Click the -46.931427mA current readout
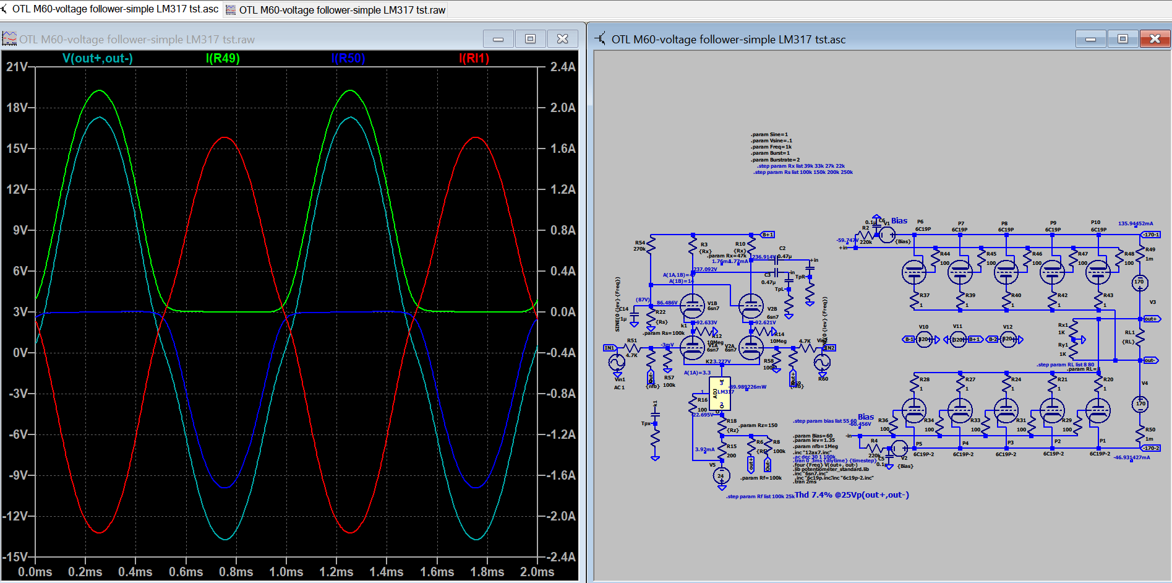1172x583 pixels. coord(1131,457)
